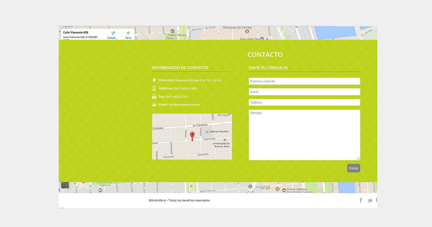This screenshot has height=227, width=432.
Task: Click the info@androfarm.com.ar email address
Action: 185,105
